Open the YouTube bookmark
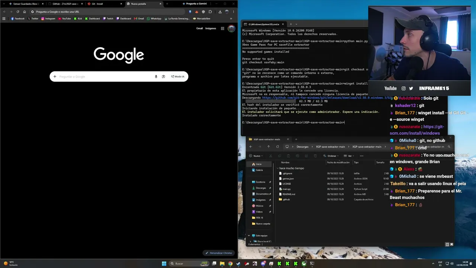 (64, 19)
